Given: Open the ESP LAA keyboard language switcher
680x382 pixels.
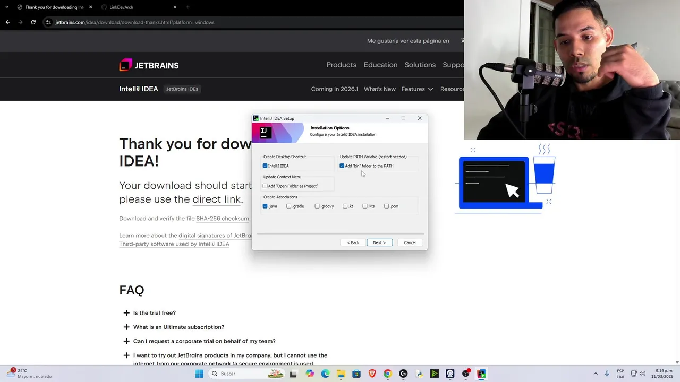Looking at the screenshot, I should pyautogui.click(x=620, y=374).
